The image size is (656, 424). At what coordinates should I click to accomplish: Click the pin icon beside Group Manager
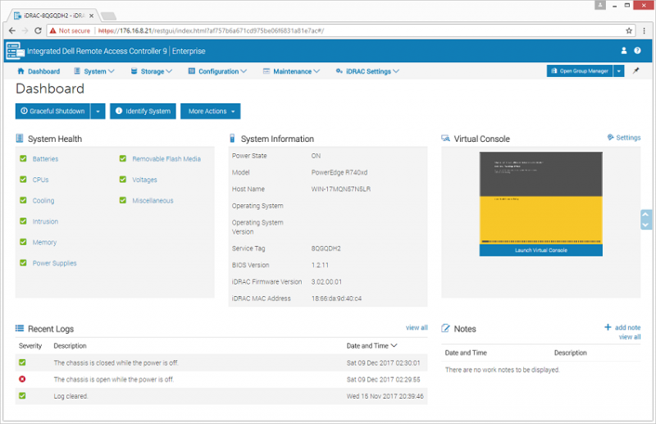point(636,71)
